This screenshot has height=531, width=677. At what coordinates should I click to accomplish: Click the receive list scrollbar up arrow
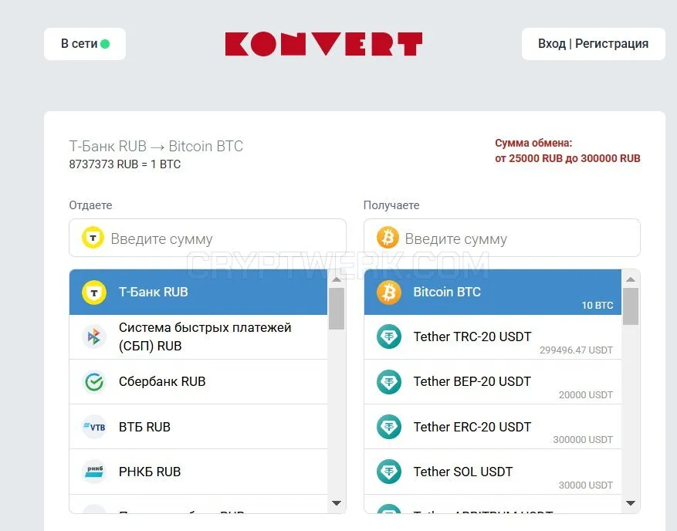pyautogui.click(x=631, y=279)
